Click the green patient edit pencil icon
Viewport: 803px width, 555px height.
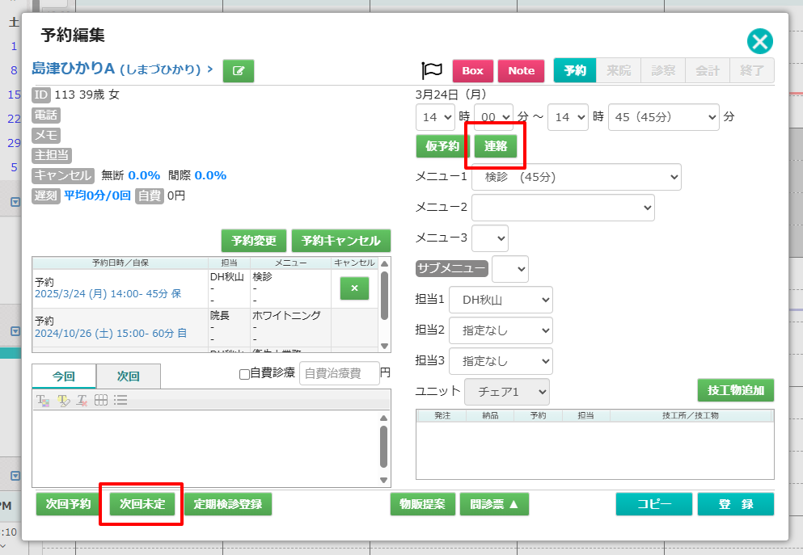pos(238,70)
